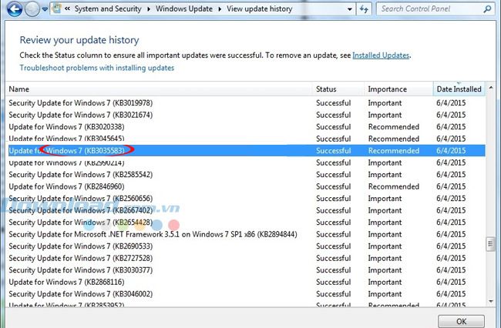Click Successful status in KB2894844 row

coord(333,234)
